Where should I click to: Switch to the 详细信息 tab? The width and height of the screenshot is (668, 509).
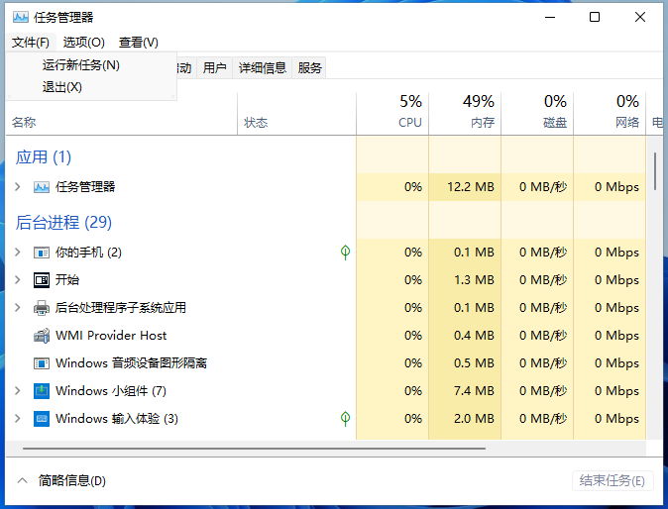263,68
